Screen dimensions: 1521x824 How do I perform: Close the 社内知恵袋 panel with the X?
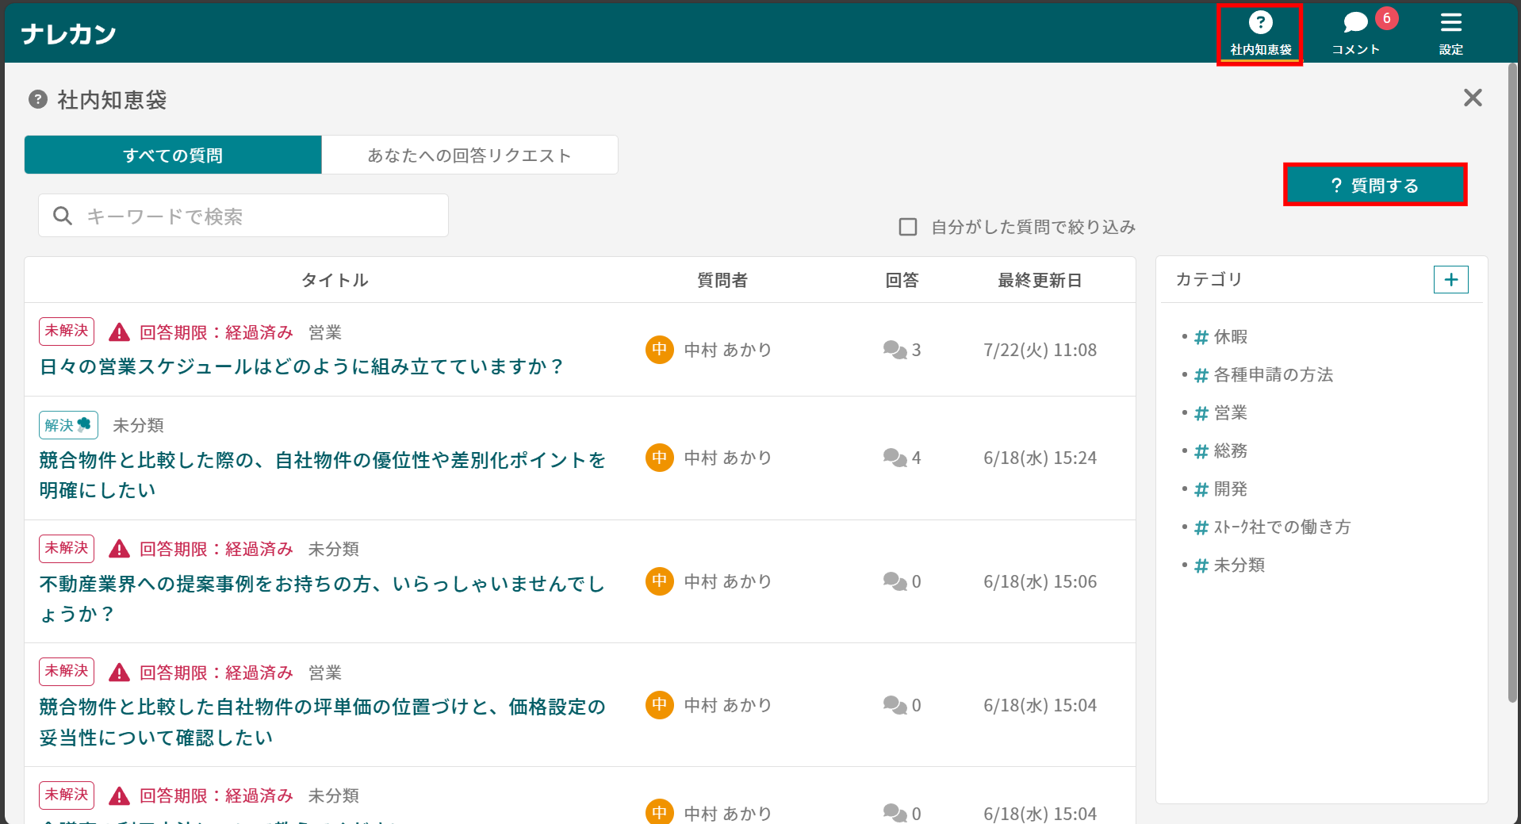click(x=1472, y=98)
